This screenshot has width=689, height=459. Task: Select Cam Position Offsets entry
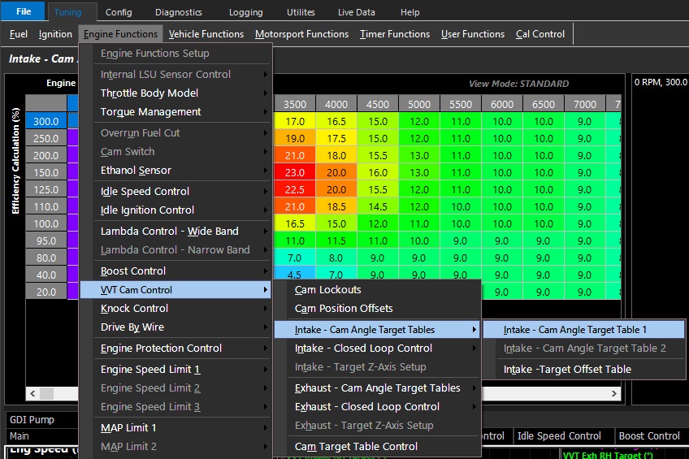376,309
